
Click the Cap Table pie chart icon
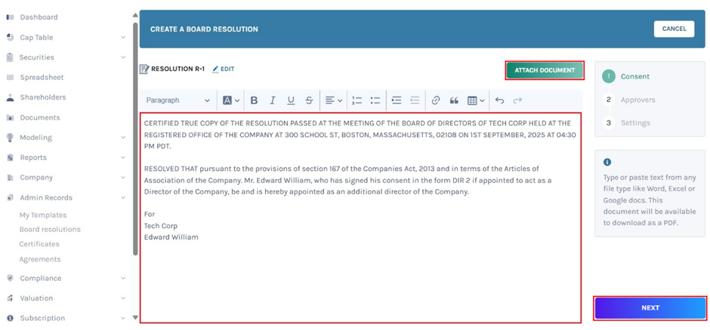[10, 37]
